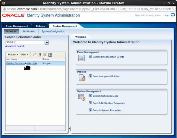
Task: Click the Firefox logo in title bar
Action: click(4, 3)
